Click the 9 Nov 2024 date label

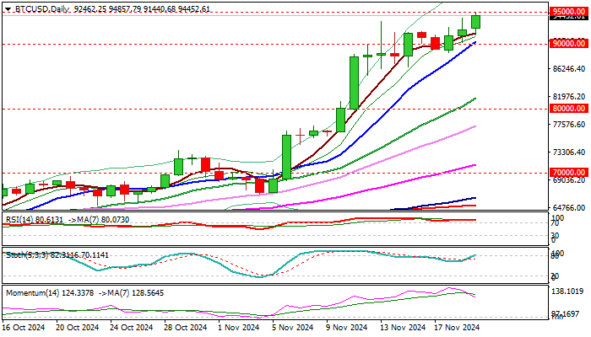[x=347, y=328]
